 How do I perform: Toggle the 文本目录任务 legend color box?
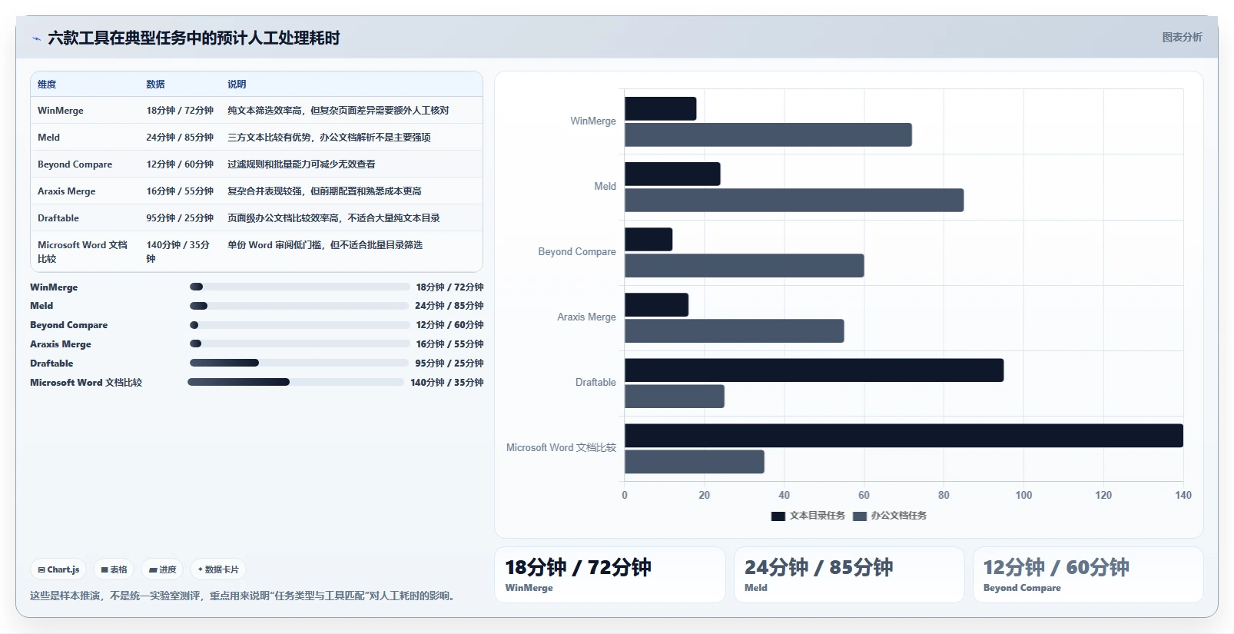click(778, 516)
